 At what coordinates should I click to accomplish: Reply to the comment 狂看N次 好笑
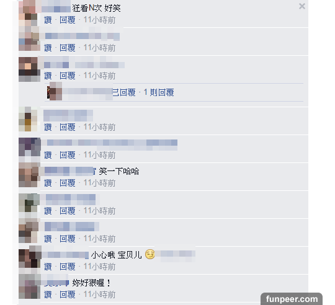point(67,20)
